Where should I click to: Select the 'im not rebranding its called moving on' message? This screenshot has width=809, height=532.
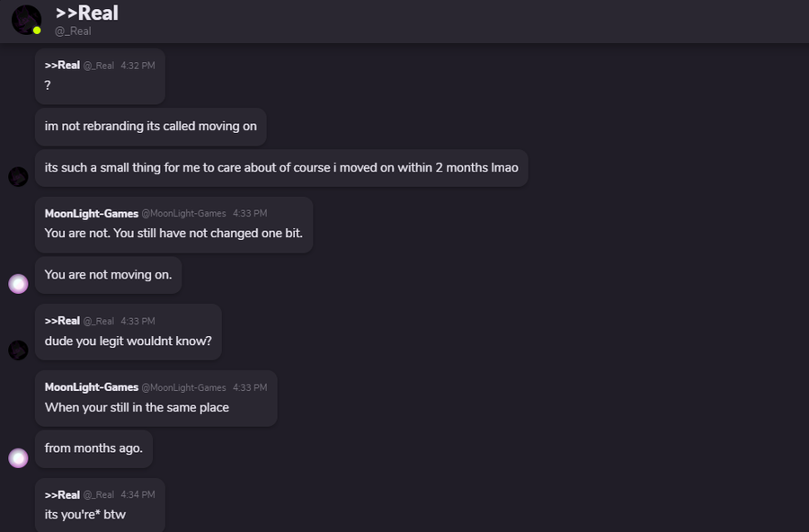pyautogui.click(x=151, y=127)
